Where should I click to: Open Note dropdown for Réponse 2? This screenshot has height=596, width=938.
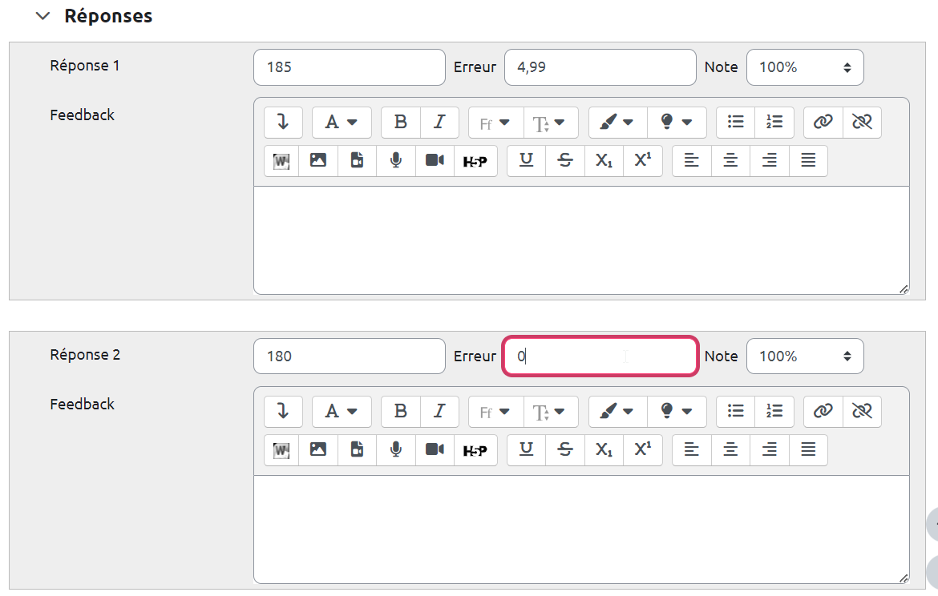805,356
